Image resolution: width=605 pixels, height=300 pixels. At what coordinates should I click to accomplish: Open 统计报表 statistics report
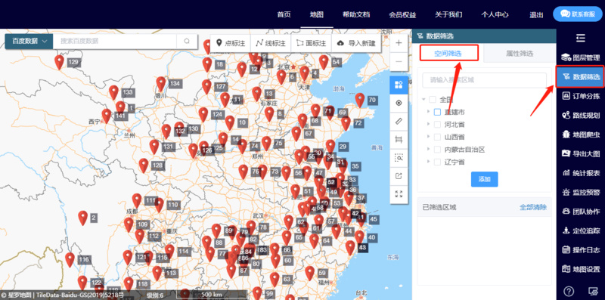coord(581,173)
